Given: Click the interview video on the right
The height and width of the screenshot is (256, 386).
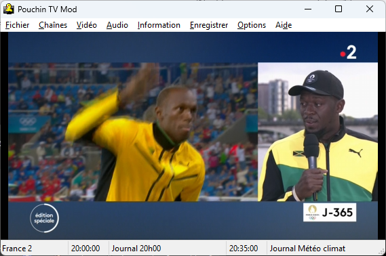Looking at the screenshot, I should 317,131.
